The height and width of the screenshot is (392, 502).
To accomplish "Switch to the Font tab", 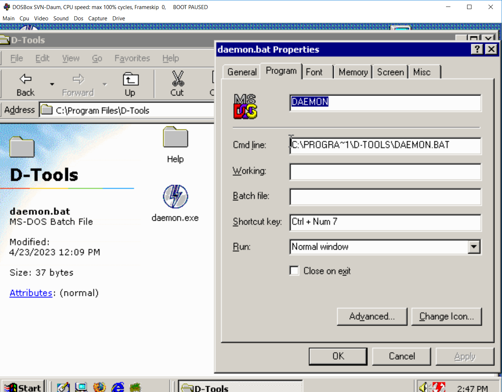I will coord(314,72).
